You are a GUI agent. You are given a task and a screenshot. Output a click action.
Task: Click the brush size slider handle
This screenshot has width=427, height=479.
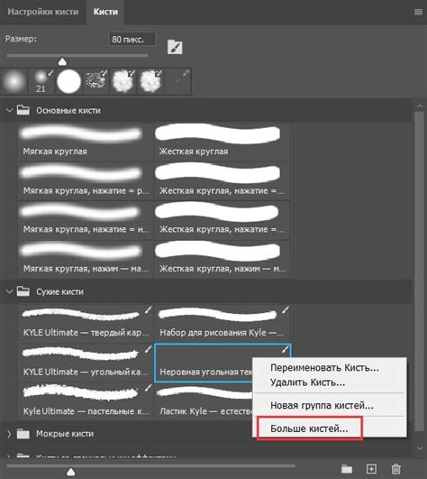62,61
